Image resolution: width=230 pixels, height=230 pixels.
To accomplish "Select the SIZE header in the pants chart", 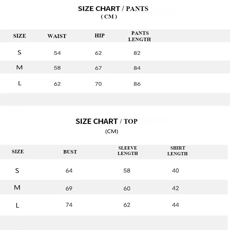I will [x=20, y=36].
